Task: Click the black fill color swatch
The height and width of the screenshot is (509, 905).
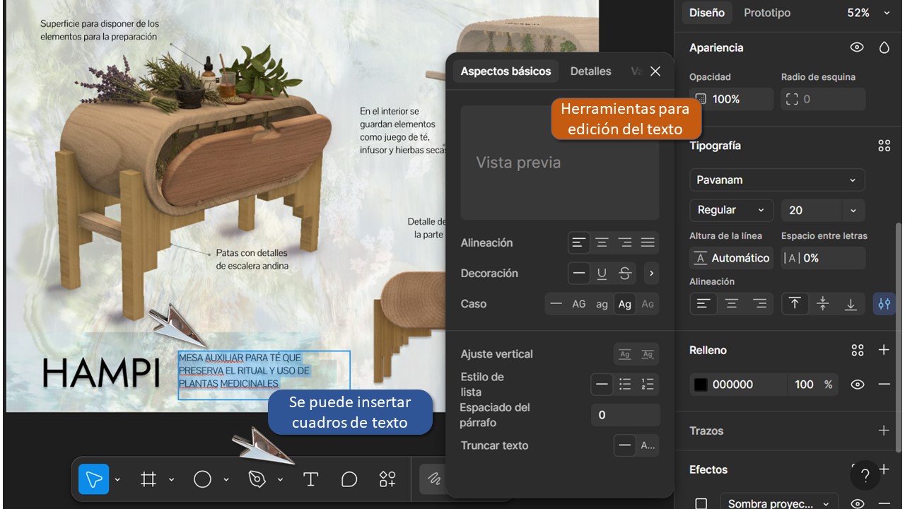Action: pyautogui.click(x=701, y=385)
